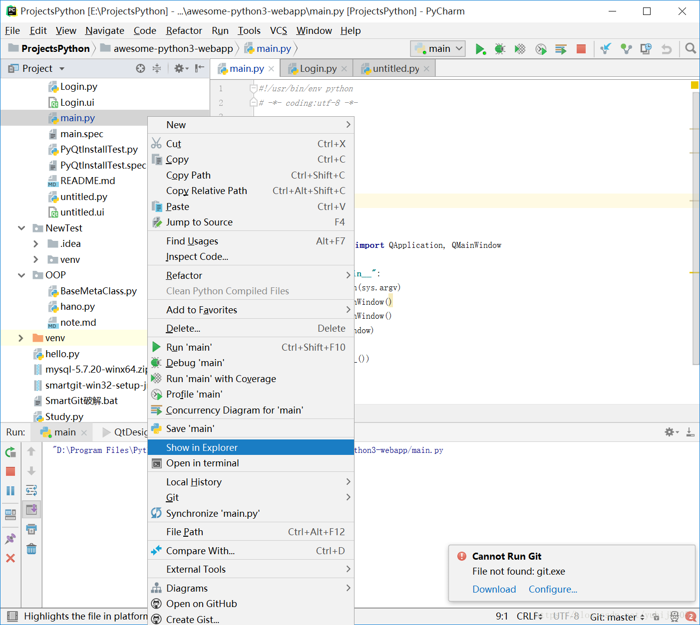Click the Revert arrow toolbar icon
The image size is (700, 625).
coord(667,49)
